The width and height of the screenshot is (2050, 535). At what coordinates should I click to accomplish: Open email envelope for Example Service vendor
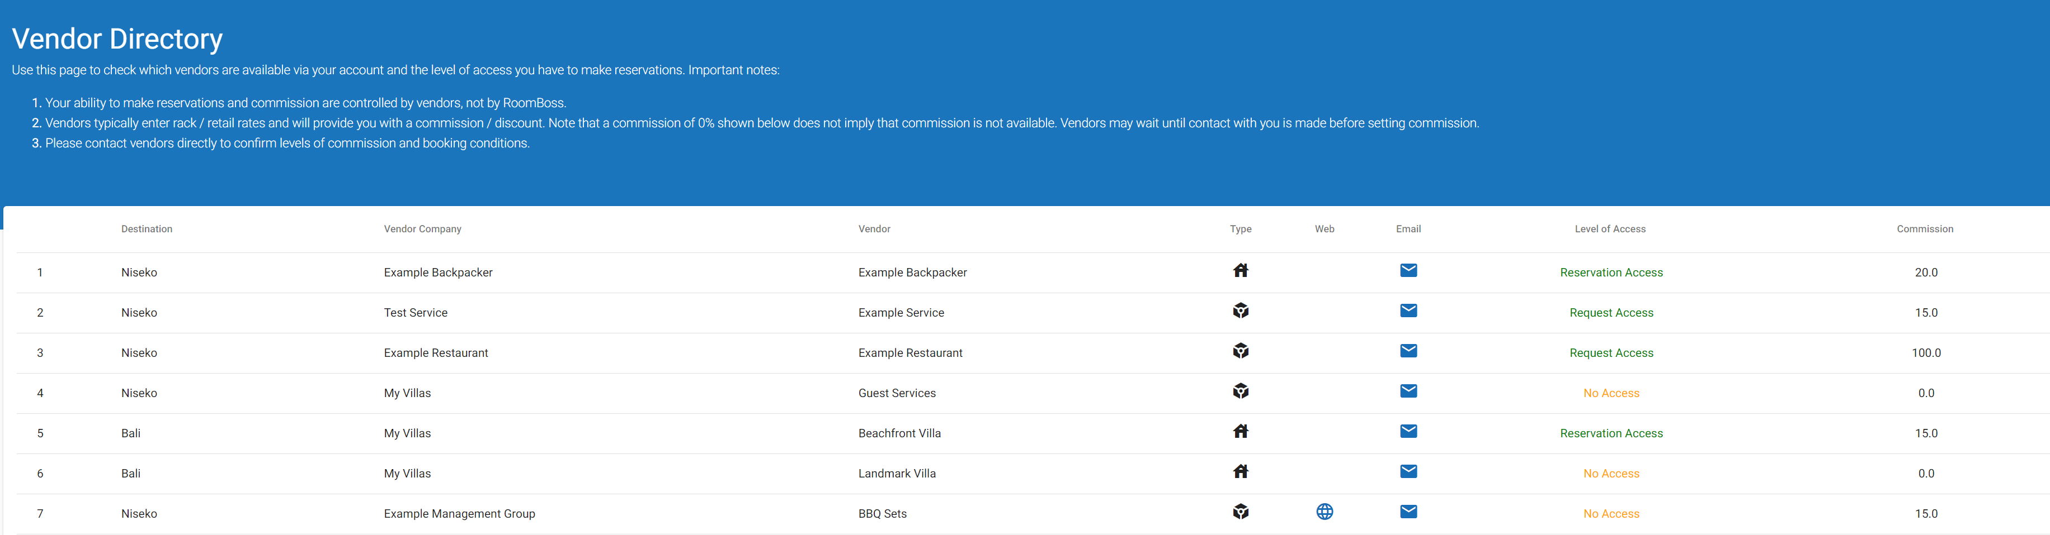click(x=1408, y=311)
